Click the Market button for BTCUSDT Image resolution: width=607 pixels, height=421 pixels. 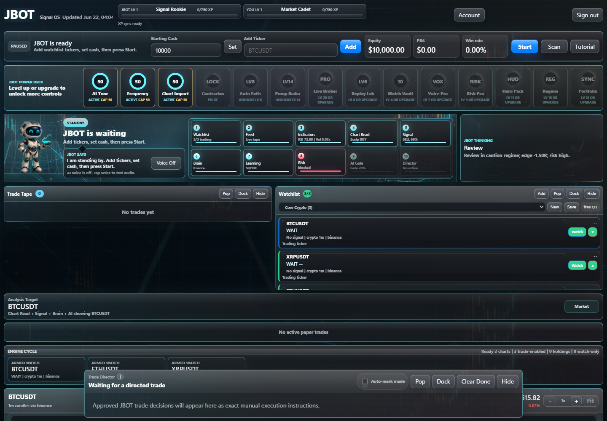click(582, 306)
